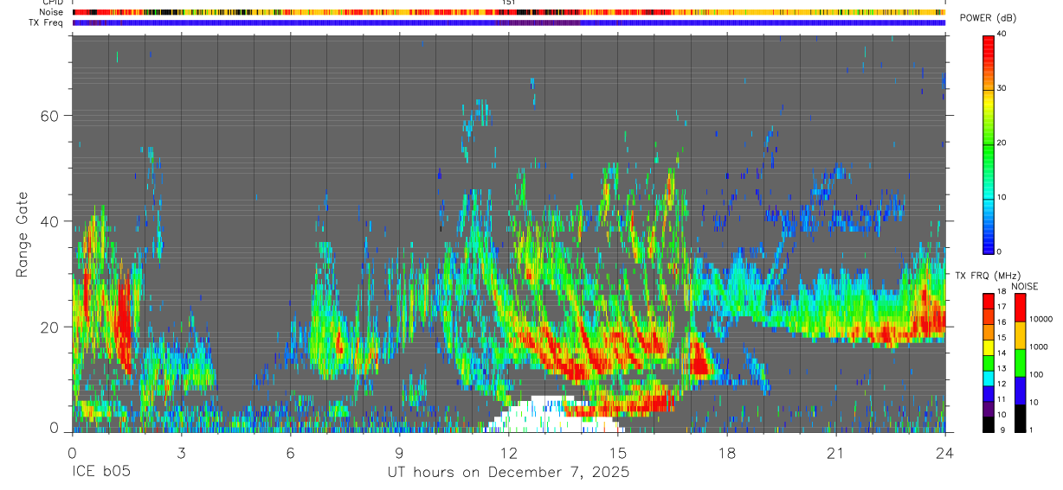1063x490 pixels.
Task: Click the 1000 tick on NOISE legend
Action: point(1040,347)
